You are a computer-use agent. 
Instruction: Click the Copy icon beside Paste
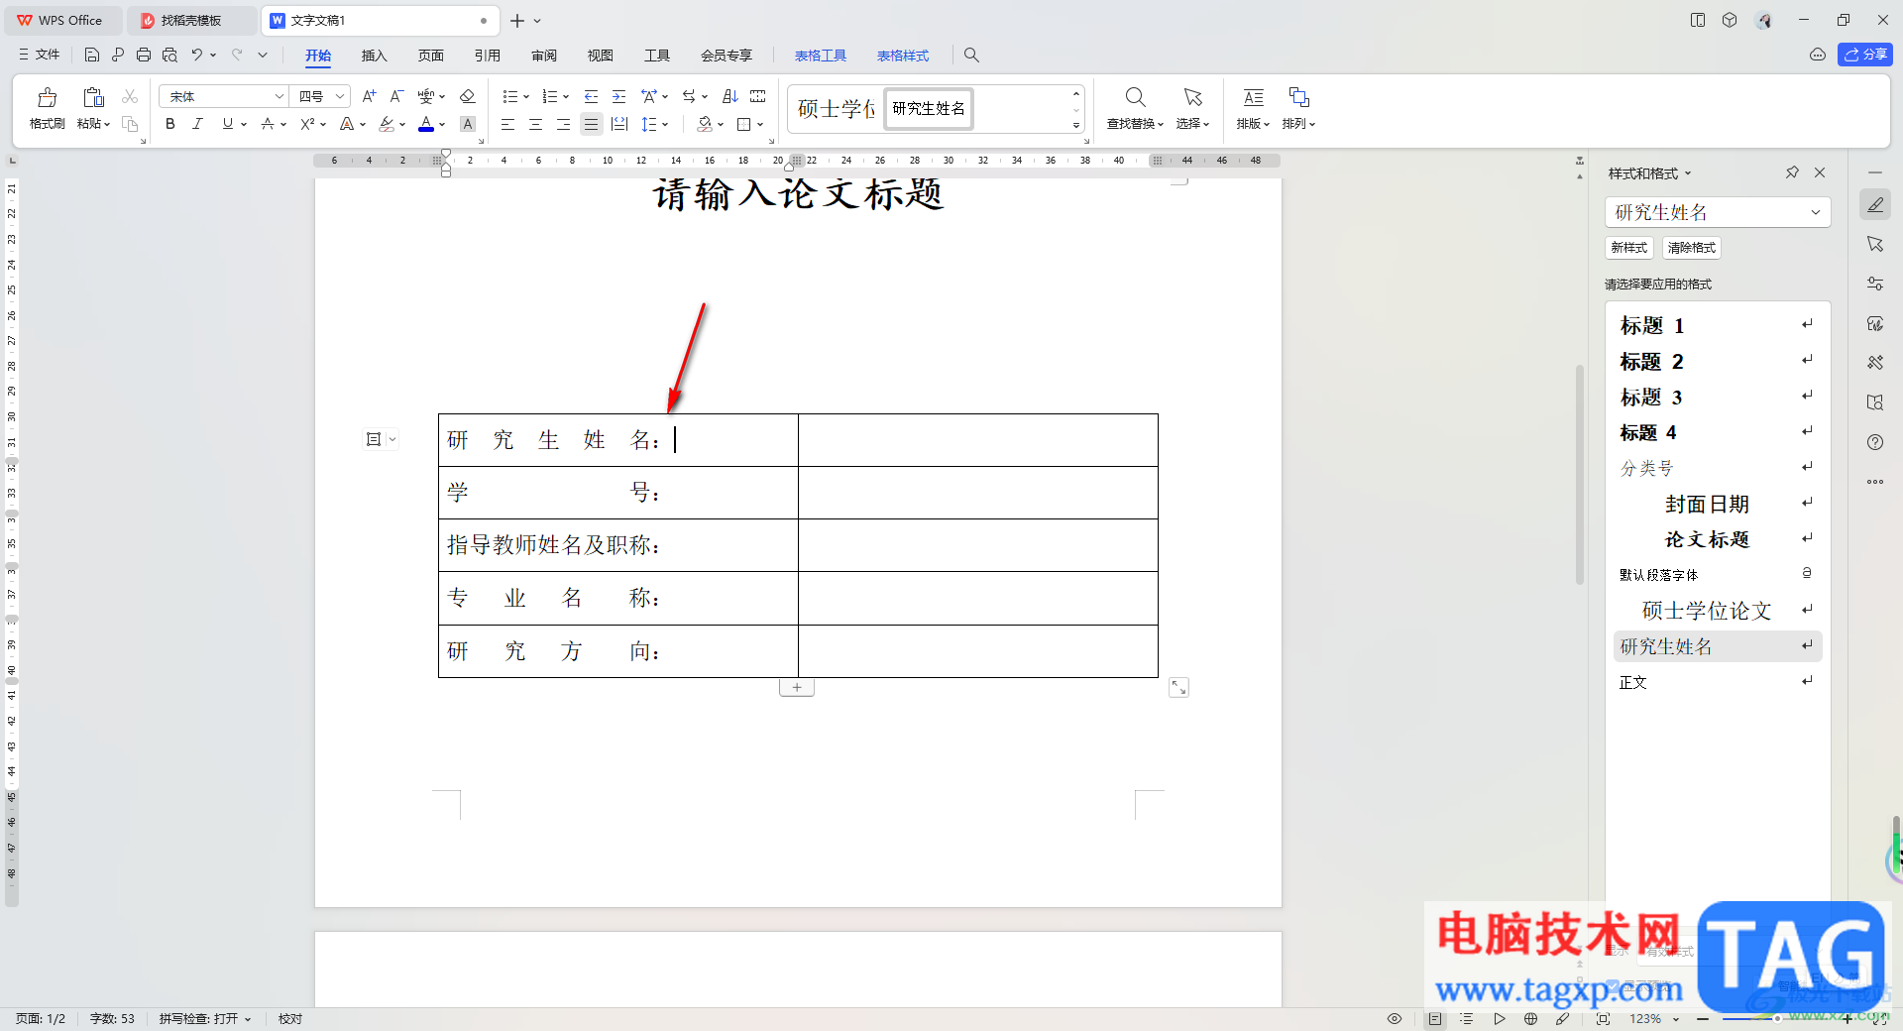click(130, 124)
